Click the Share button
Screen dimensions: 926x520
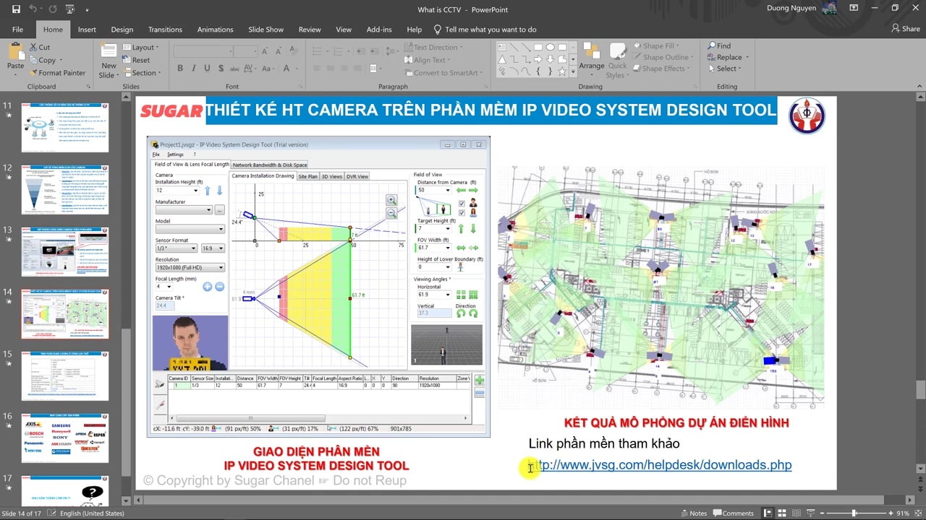click(x=905, y=29)
